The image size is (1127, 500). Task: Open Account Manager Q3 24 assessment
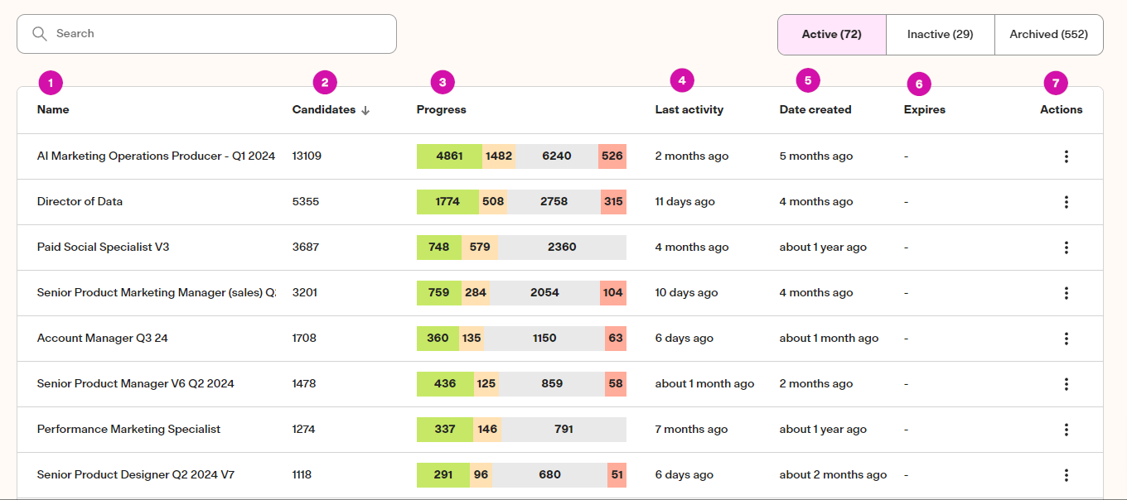pos(103,339)
